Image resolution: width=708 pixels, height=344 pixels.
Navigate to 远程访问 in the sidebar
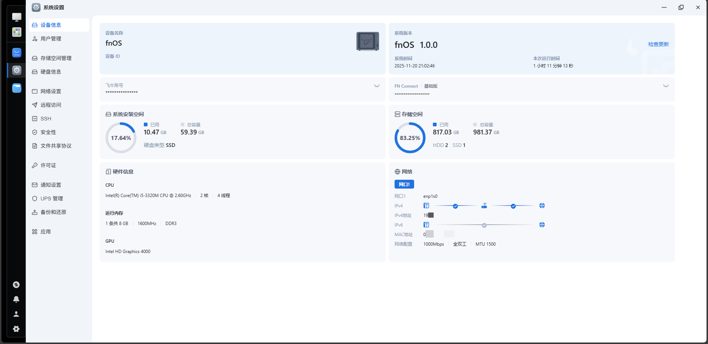pyautogui.click(x=59, y=105)
